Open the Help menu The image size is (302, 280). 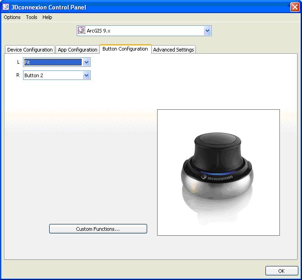click(47, 17)
